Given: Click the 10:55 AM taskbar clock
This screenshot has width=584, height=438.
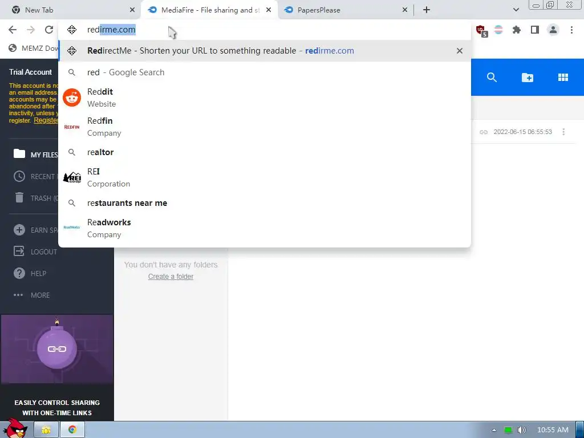Looking at the screenshot, I should [553, 430].
